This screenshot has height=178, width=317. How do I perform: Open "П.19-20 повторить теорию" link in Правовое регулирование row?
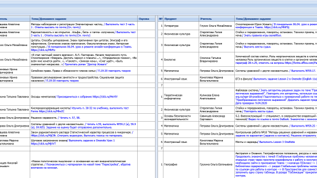click(x=62, y=81)
